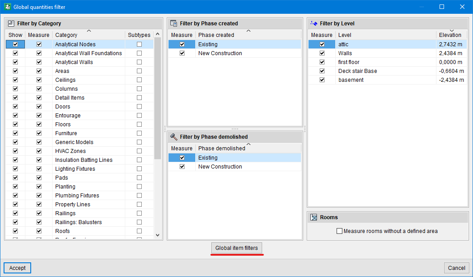
Task: Click the Filter by Level icon
Action: click(x=313, y=24)
